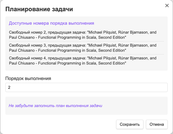Click blank header area right of dialog title
The image size is (173, 134).
coord(118,9)
